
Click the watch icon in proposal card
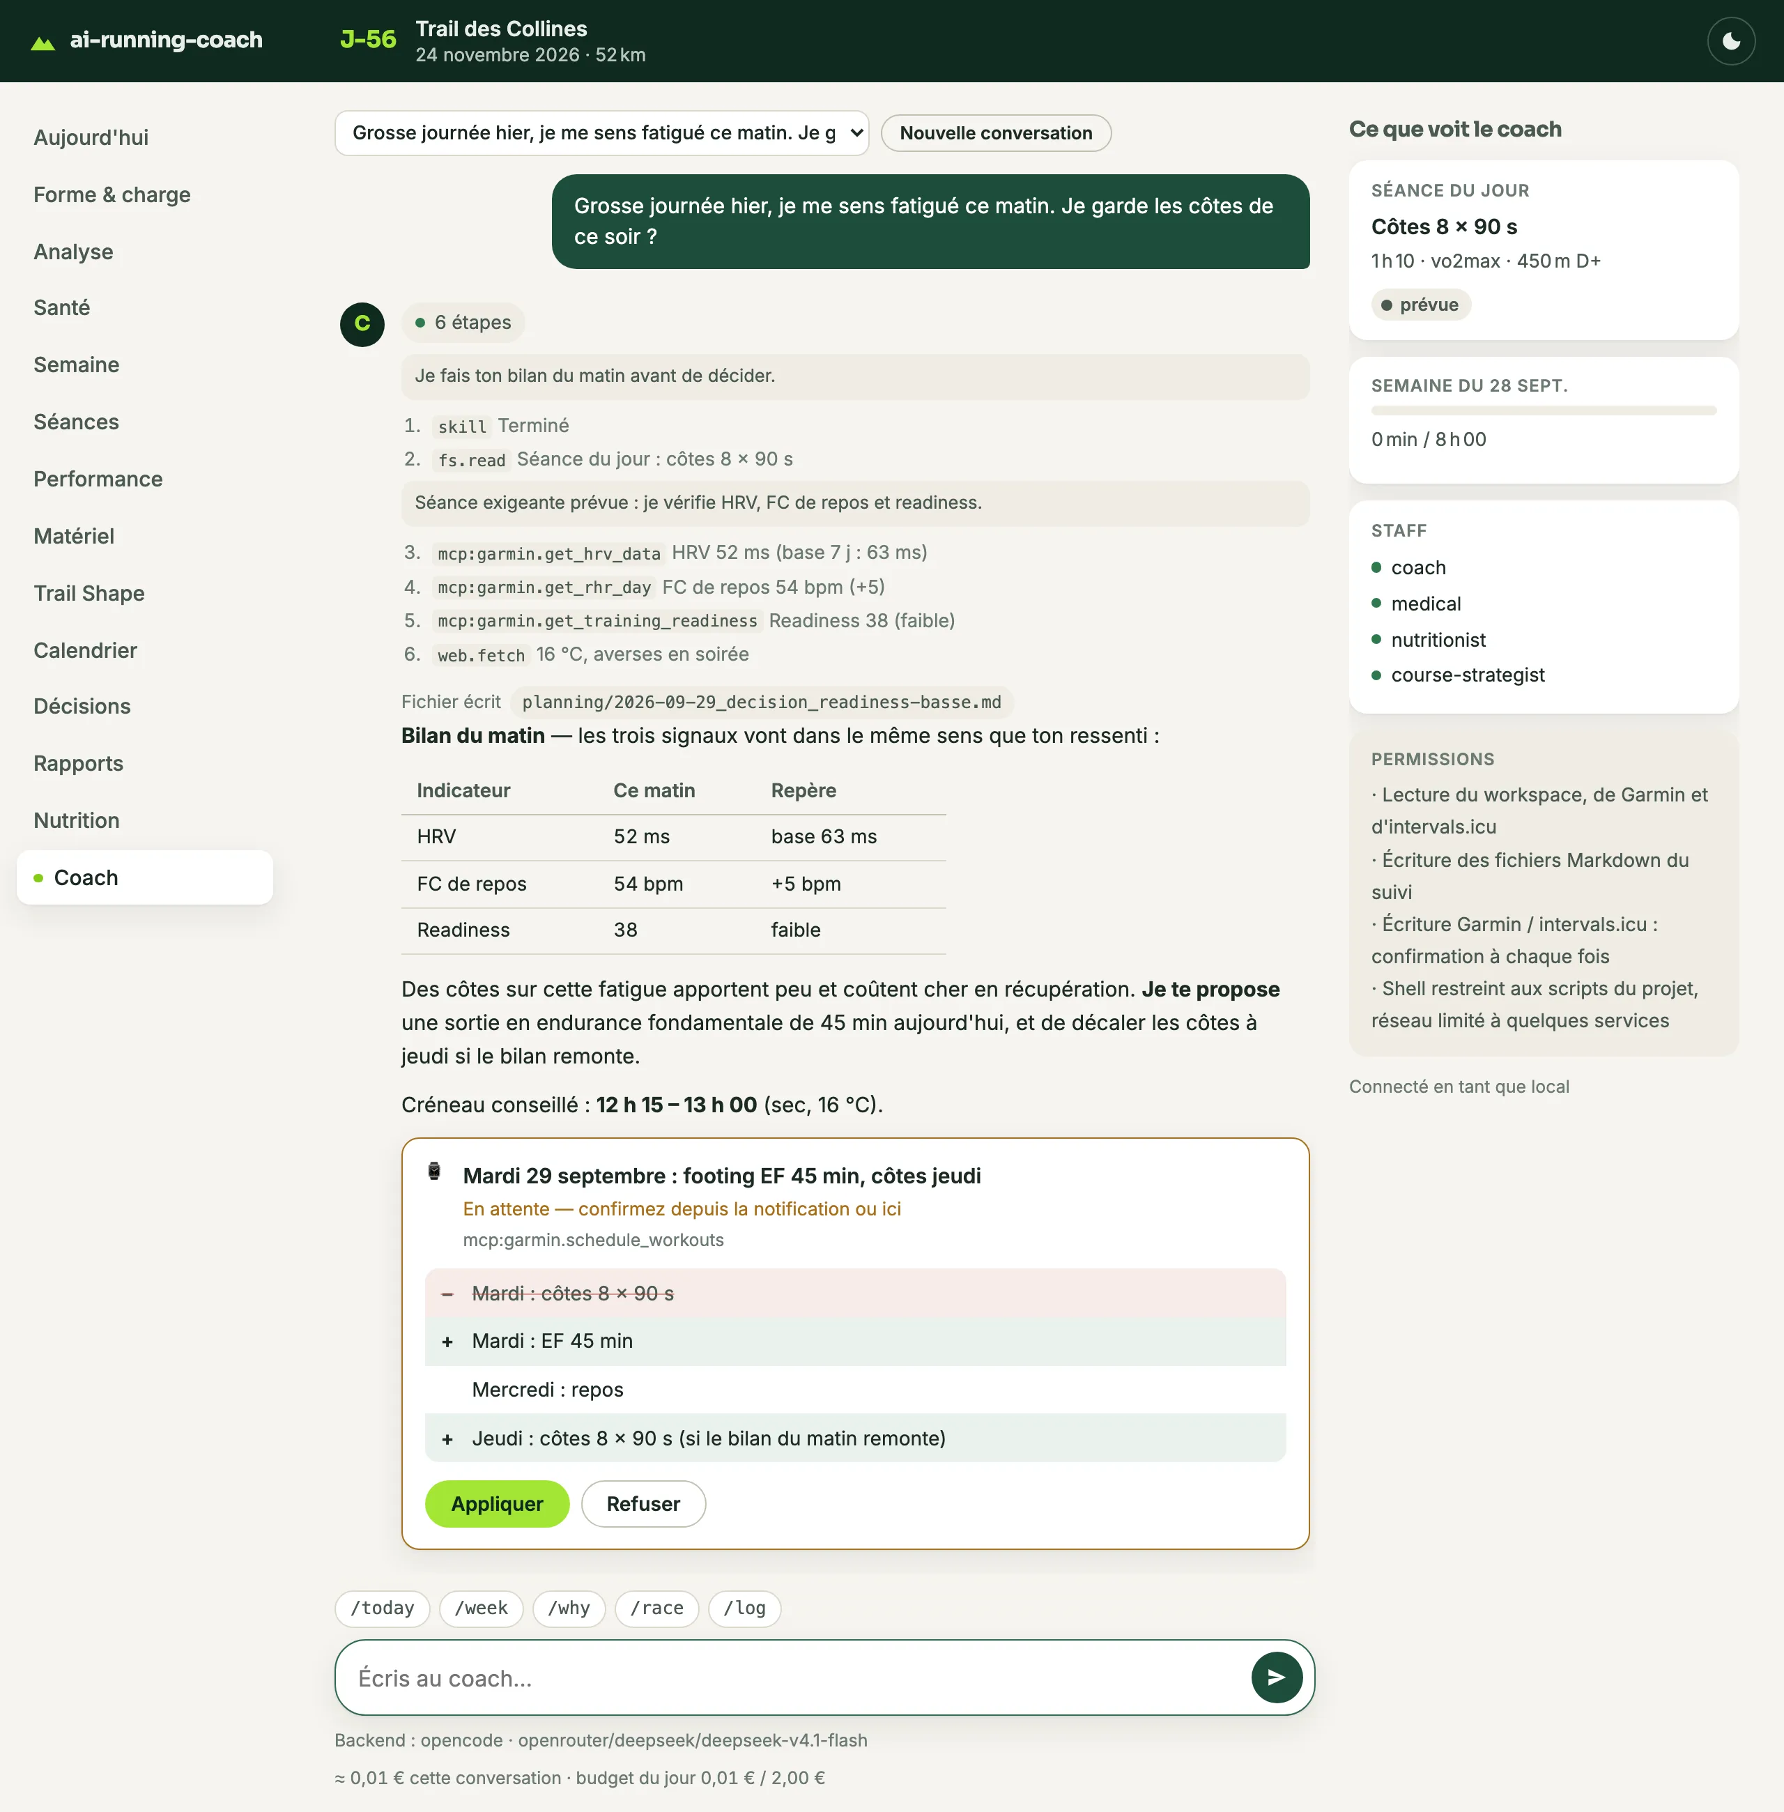point(434,1171)
